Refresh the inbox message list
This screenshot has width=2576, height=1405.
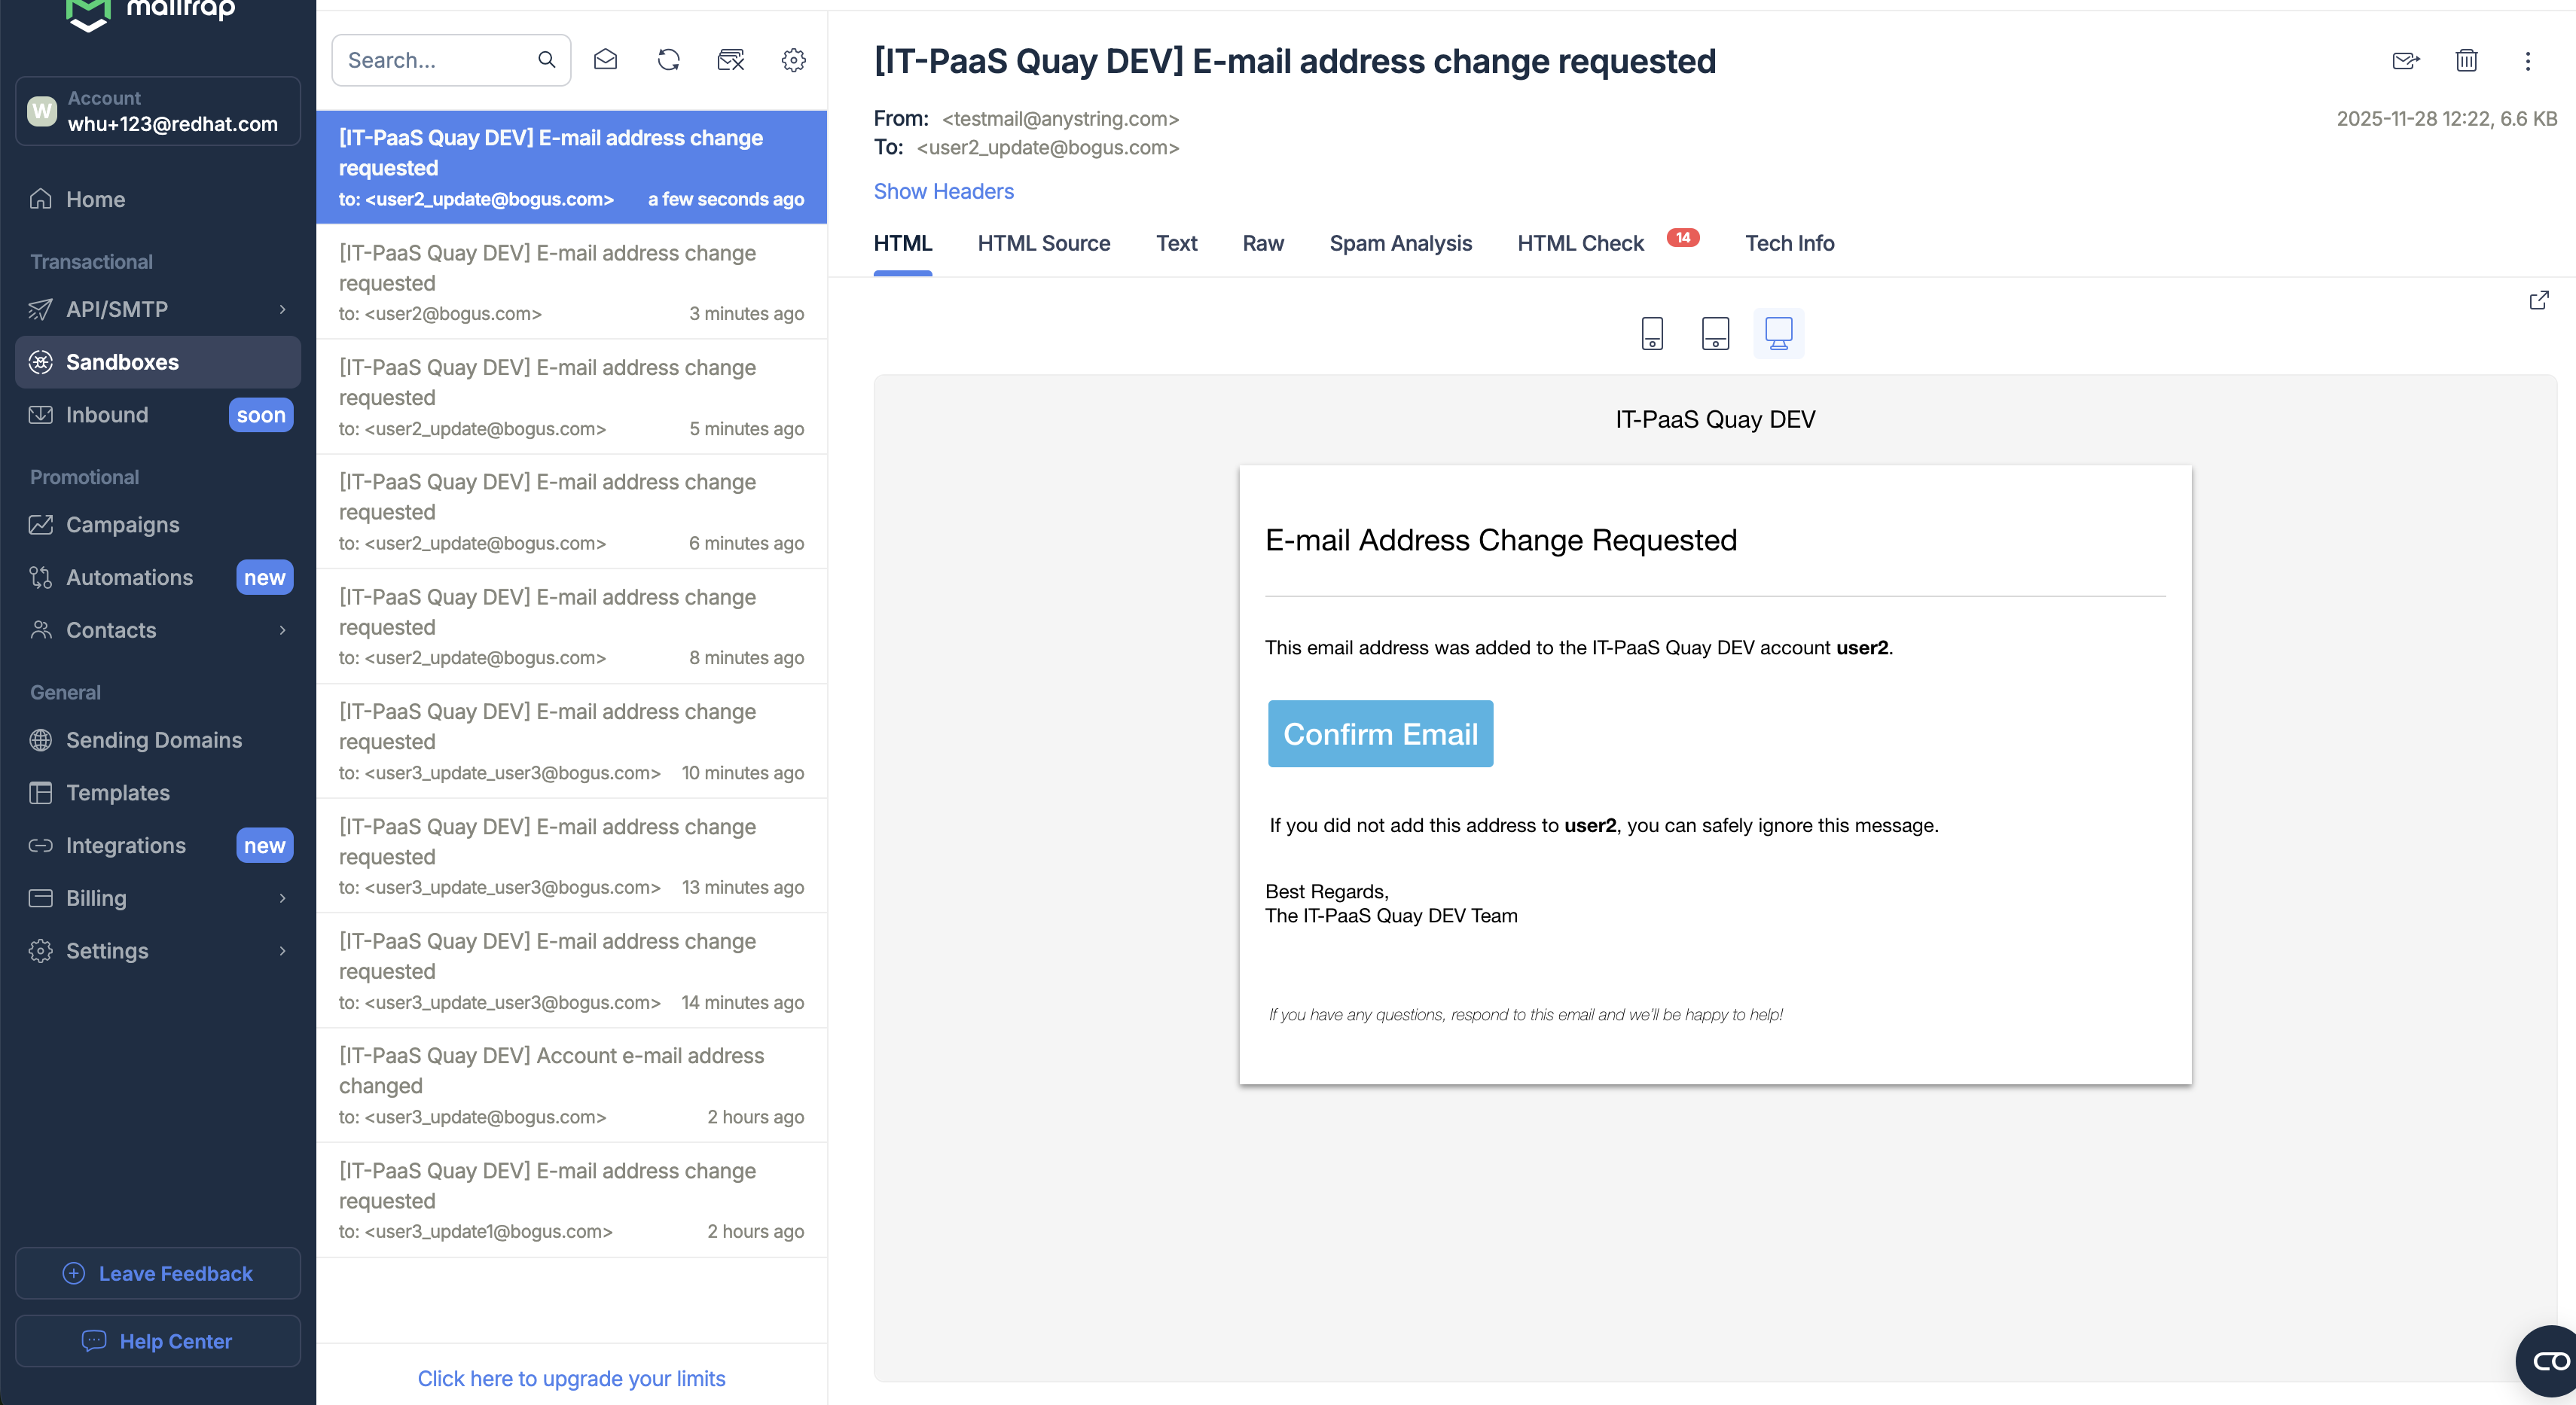tap(668, 60)
